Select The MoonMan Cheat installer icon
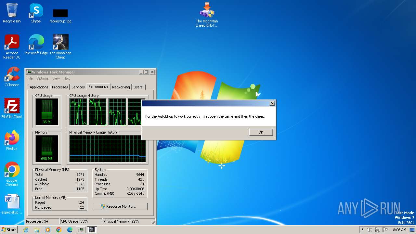The image size is (416, 234). (x=207, y=15)
